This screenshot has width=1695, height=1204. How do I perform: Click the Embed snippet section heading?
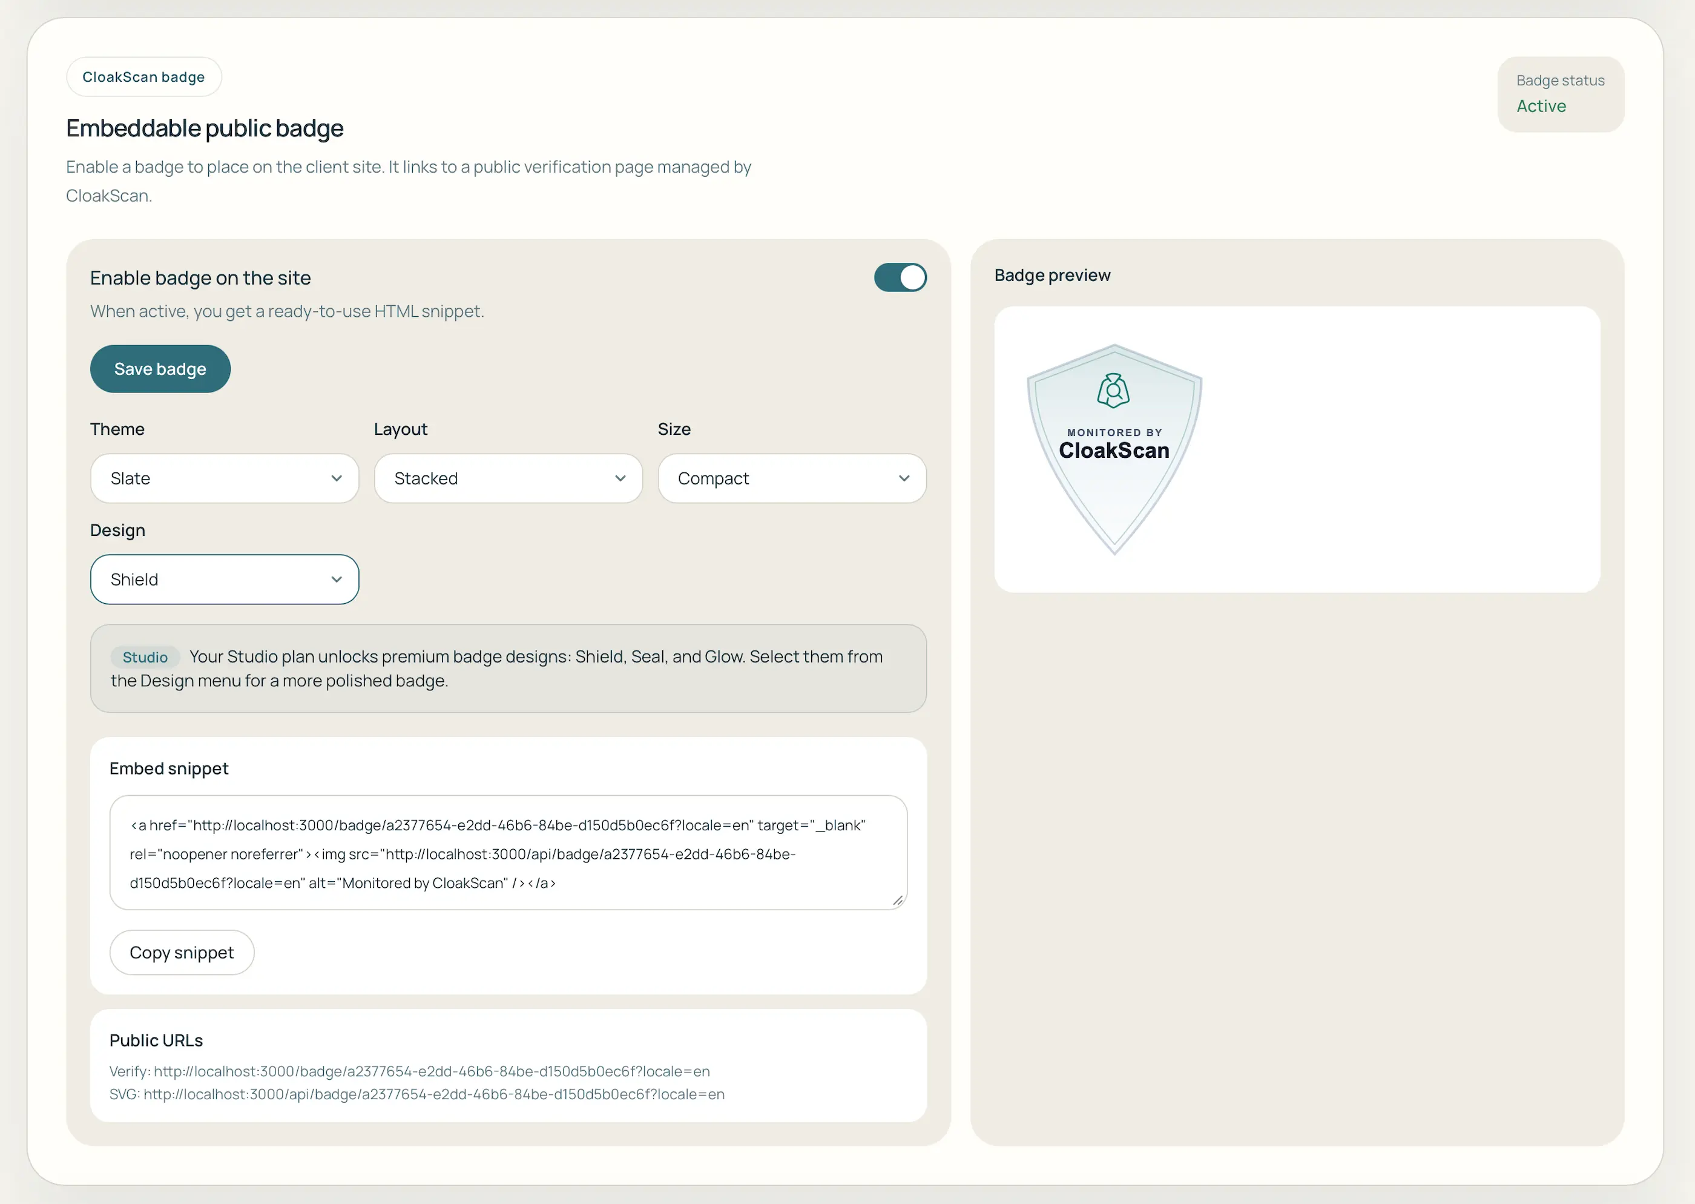tap(169, 768)
